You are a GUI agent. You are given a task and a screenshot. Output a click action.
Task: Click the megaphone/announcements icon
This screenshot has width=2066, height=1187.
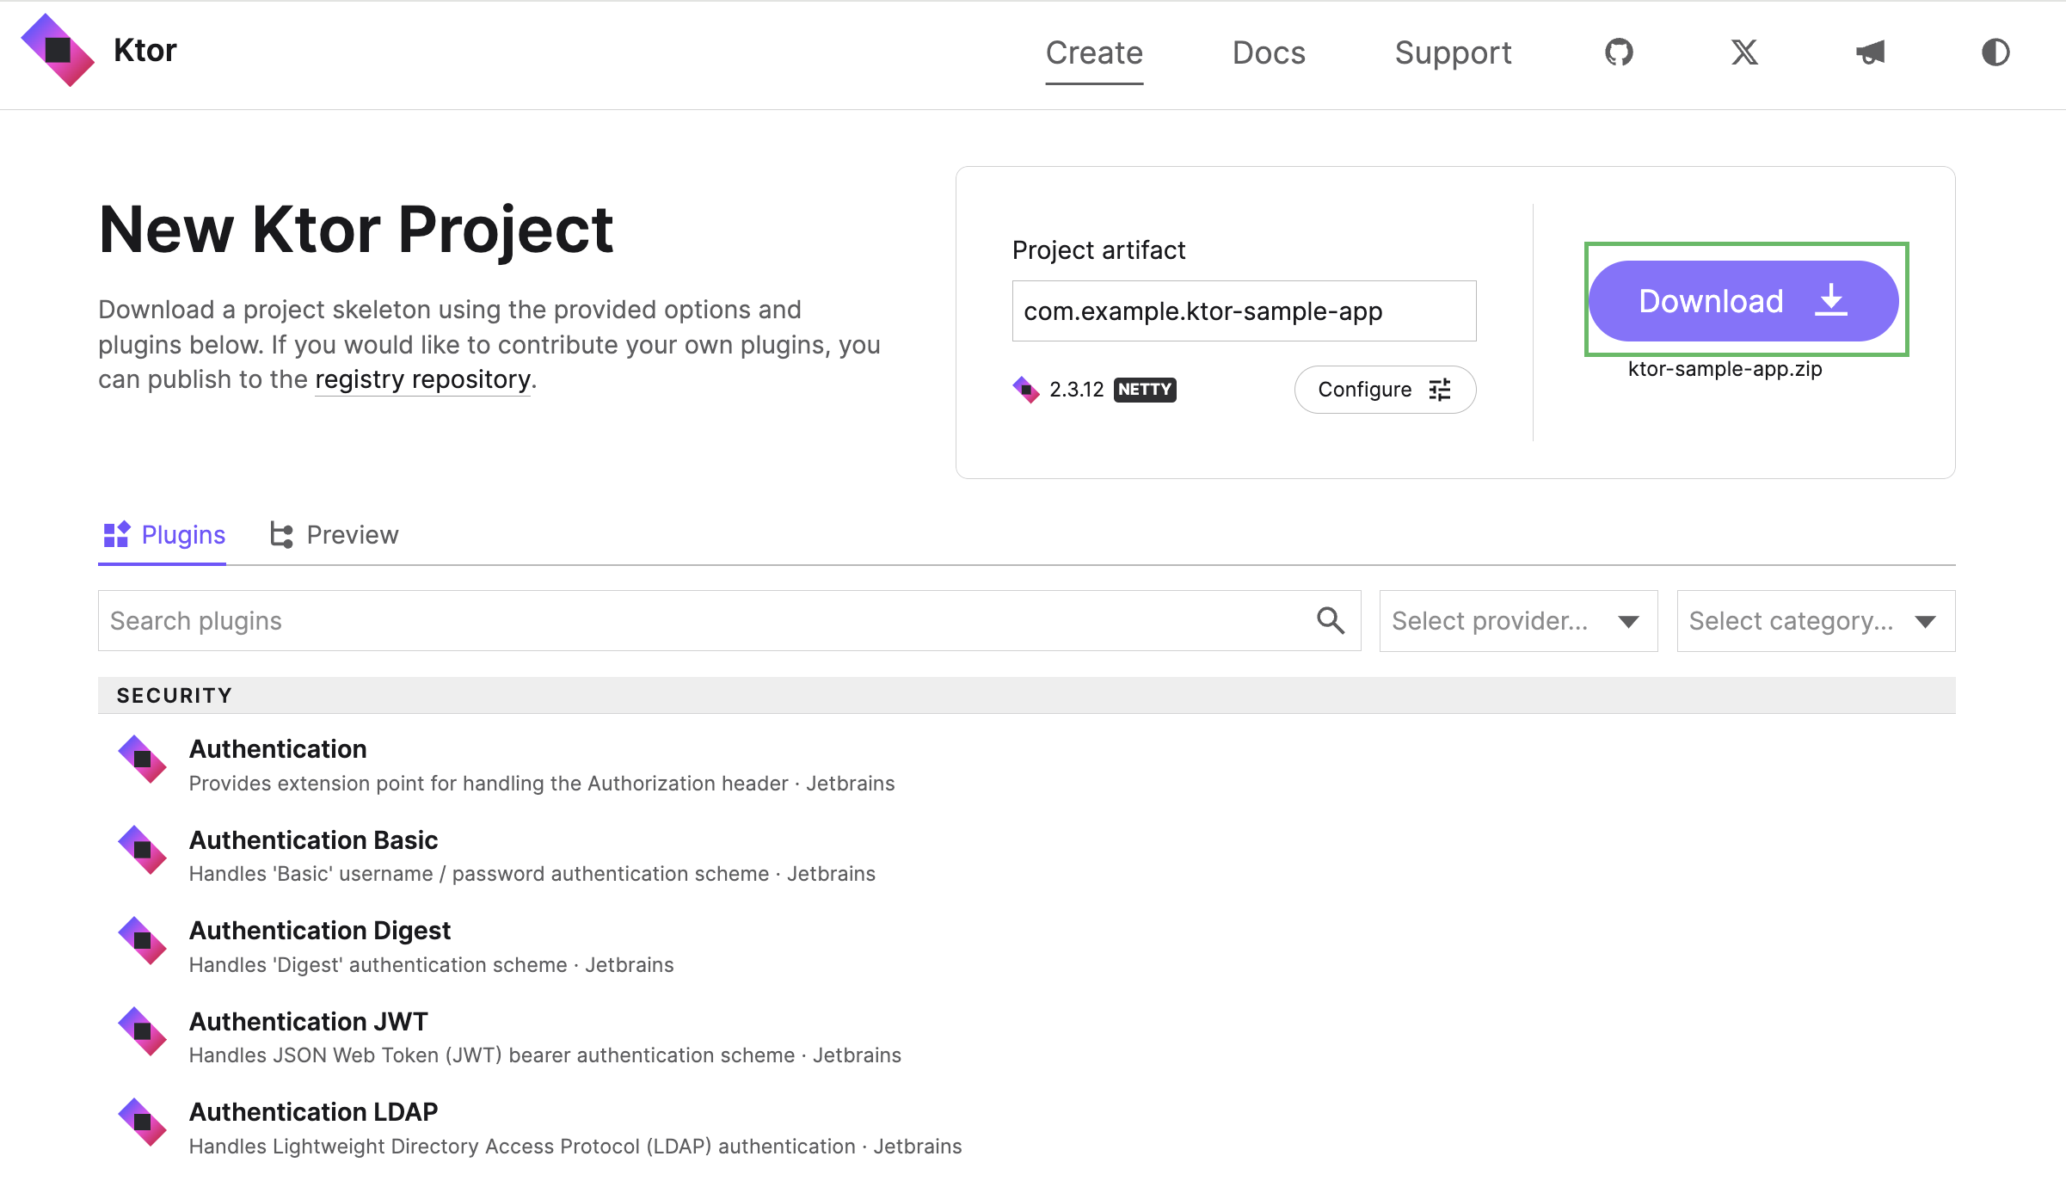(1869, 52)
